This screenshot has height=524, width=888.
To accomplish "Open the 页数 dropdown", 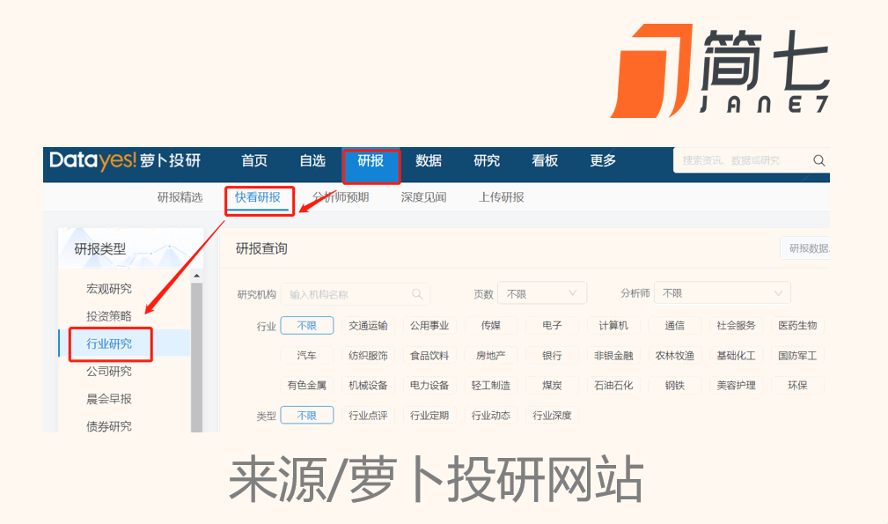I will [x=542, y=293].
